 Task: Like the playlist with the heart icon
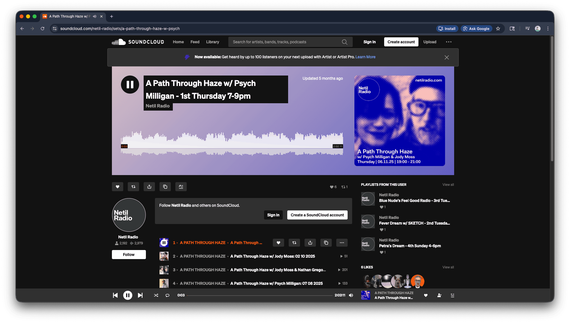[117, 187]
